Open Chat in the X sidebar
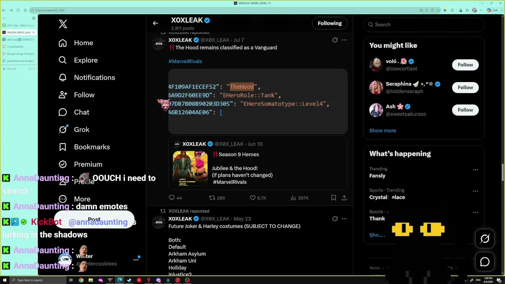505x284 pixels. 74,112
